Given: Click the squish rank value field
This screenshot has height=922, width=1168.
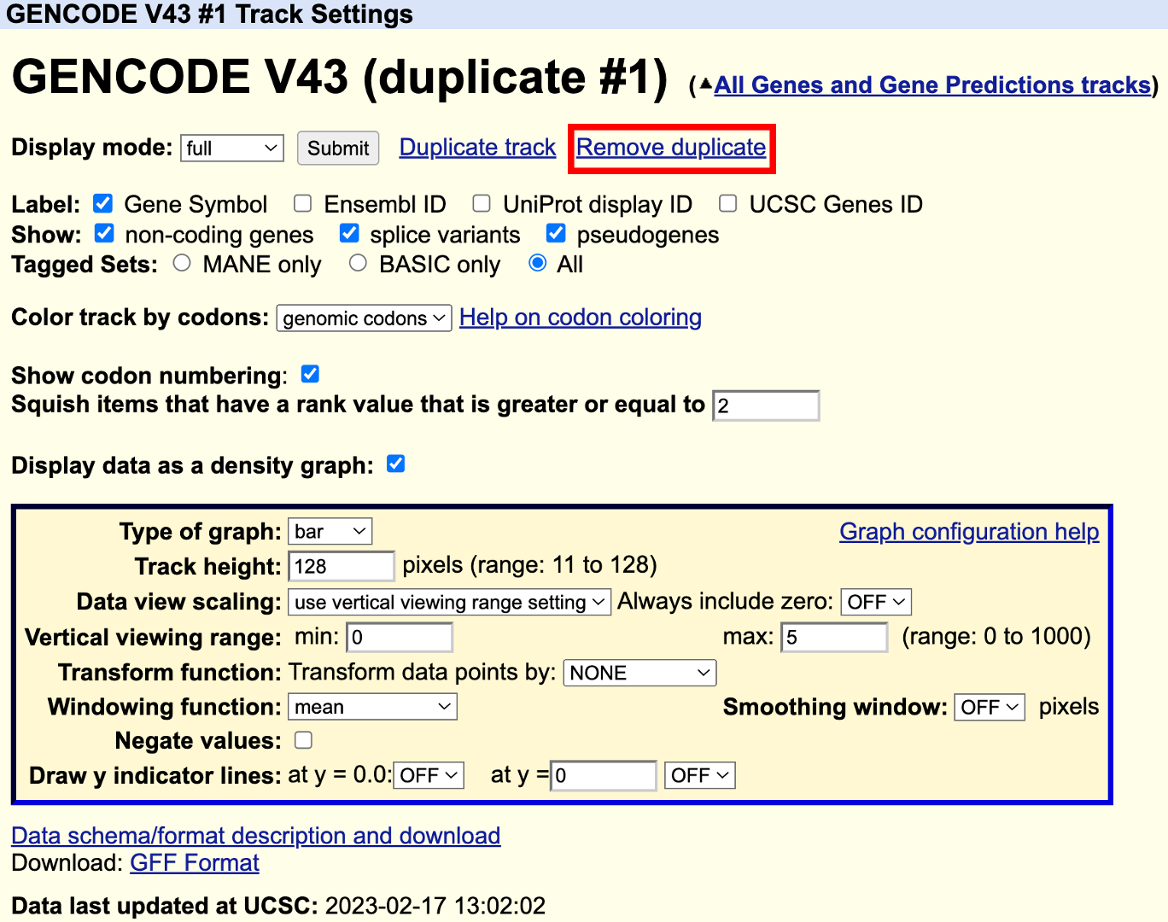Looking at the screenshot, I should tap(765, 406).
